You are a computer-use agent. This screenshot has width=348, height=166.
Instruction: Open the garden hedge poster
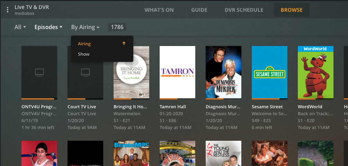tap(315, 153)
